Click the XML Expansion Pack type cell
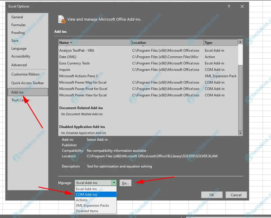The width and height of the screenshot is (271, 218). [220, 76]
